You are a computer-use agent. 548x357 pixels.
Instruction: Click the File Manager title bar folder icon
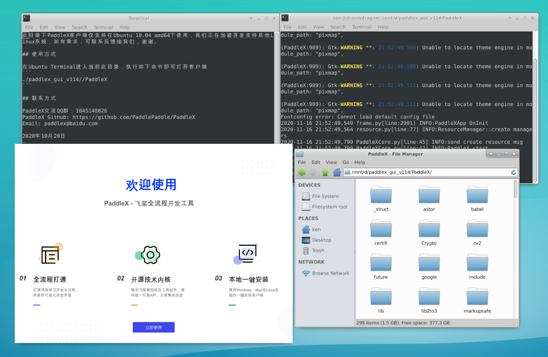tap(299, 154)
